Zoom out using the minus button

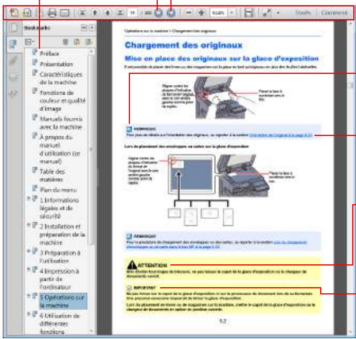188,13
